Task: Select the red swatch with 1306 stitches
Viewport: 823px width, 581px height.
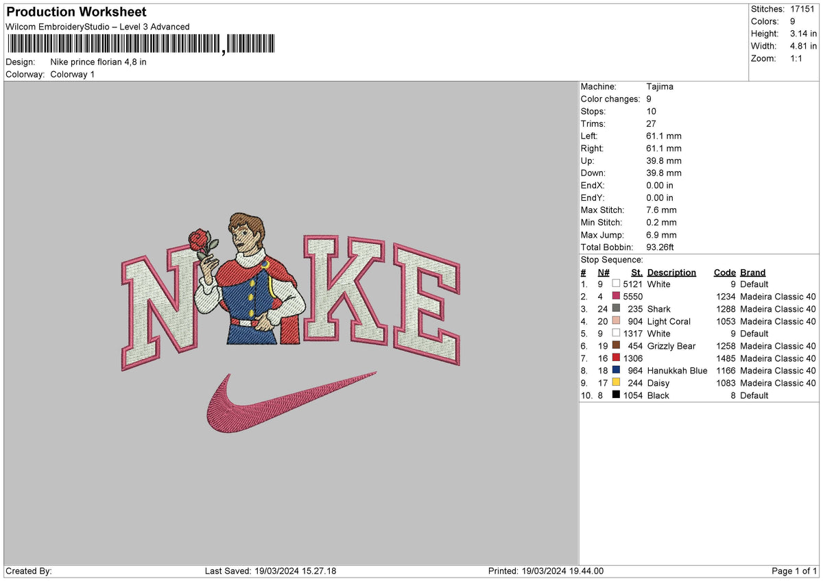Action: (616, 358)
